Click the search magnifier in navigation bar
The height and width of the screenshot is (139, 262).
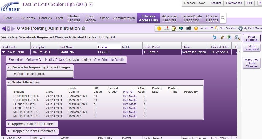point(223,18)
